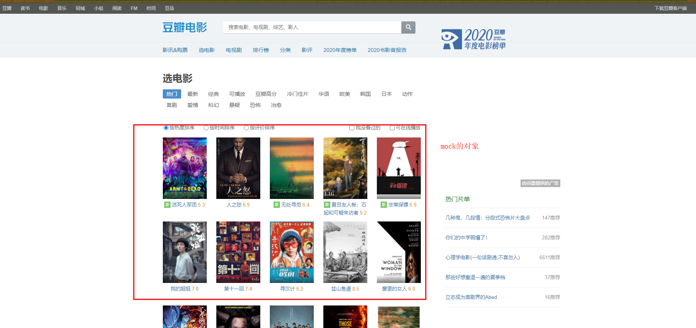
Task: Open the Woman in the Window poster
Action: (x=399, y=252)
